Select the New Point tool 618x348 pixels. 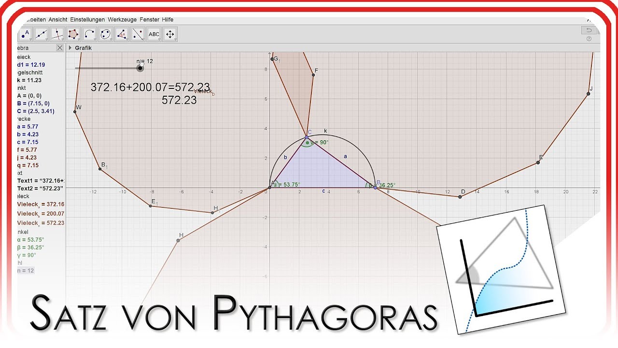pyautogui.click(x=25, y=34)
